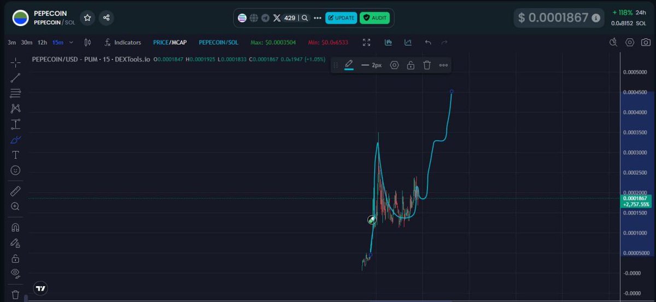Toggle lock all drawing tools
The image size is (656, 302).
pyautogui.click(x=15, y=258)
